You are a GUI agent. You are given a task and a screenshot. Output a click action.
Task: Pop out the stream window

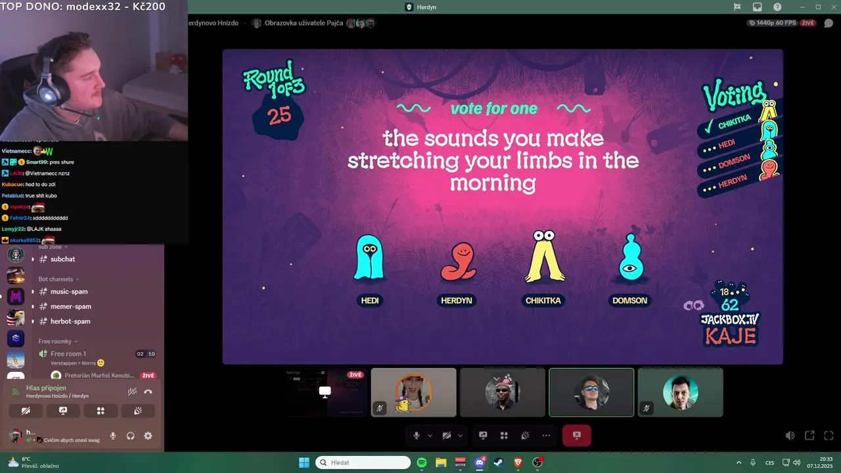pyautogui.click(x=809, y=436)
